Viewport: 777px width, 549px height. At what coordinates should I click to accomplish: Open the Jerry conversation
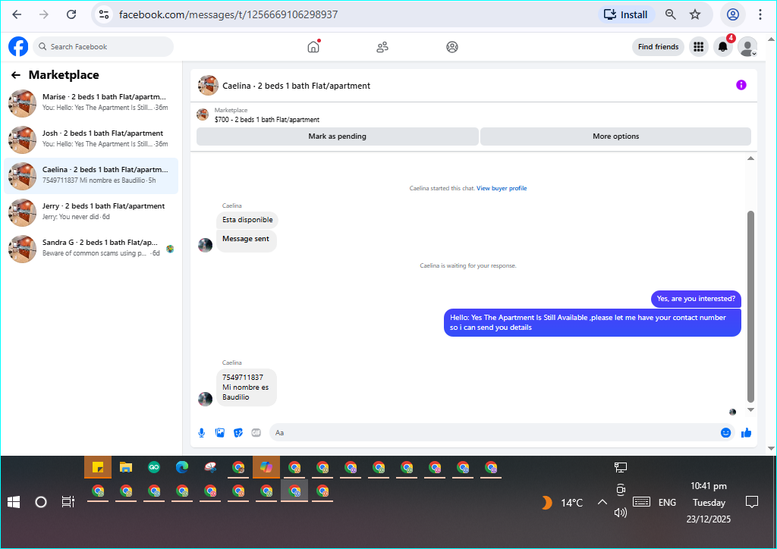tap(91, 212)
